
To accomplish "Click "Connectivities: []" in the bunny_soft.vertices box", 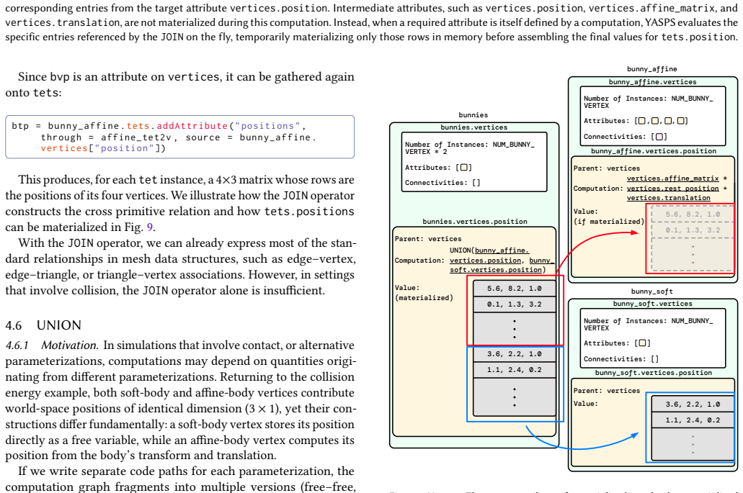I will tap(620, 359).
